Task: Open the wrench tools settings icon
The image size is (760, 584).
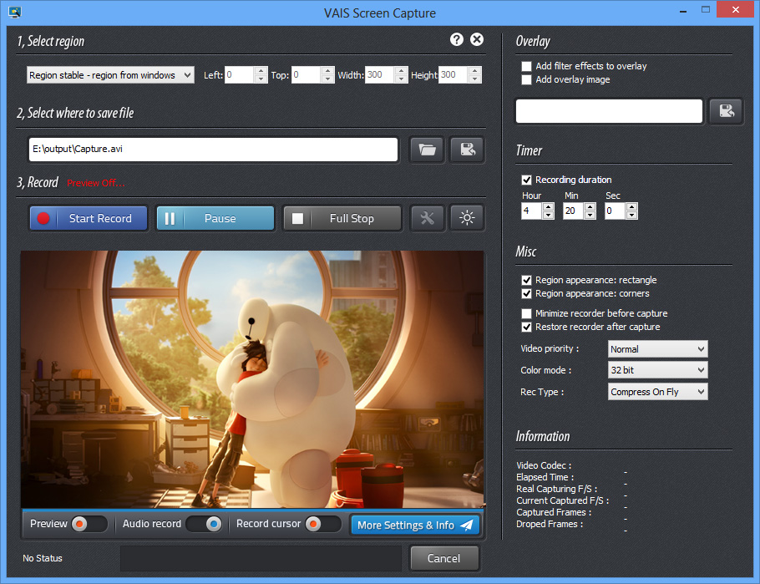Action: [427, 218]
